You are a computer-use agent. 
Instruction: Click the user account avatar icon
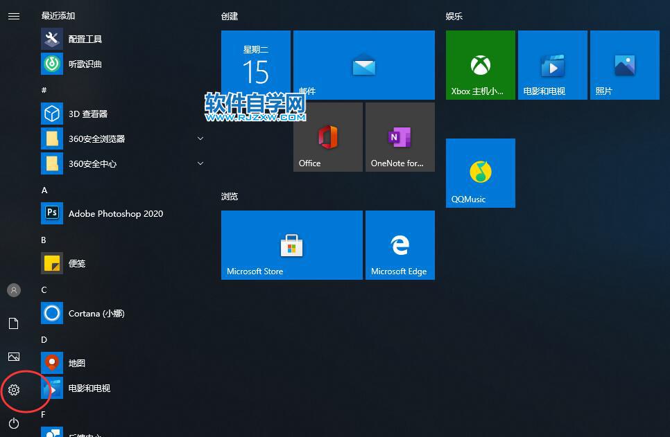click(14, 290)
